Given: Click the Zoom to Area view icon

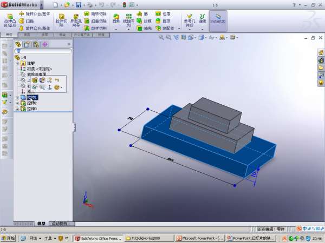Looking at the screenshot, I should pos(168,37).
